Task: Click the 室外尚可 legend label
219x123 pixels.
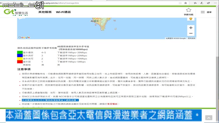Action: tap(28, 59)
